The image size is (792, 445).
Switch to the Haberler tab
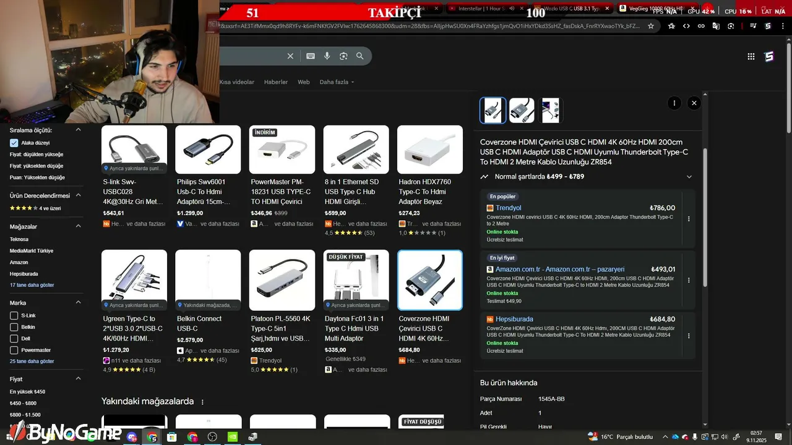pos(276,82)
